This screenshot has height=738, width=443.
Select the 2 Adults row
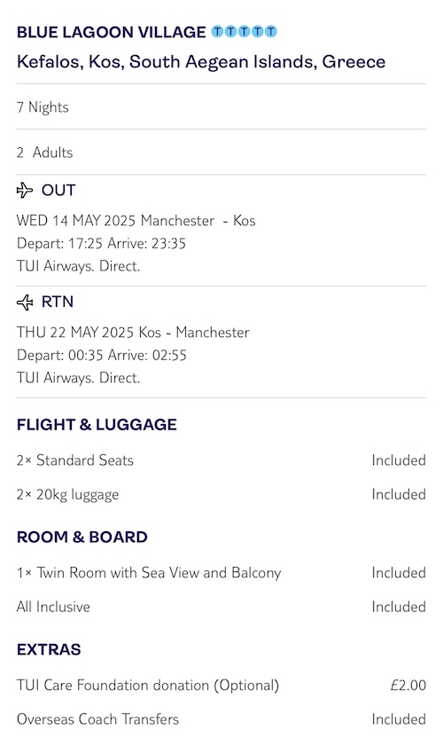click(x=221, y=152)
